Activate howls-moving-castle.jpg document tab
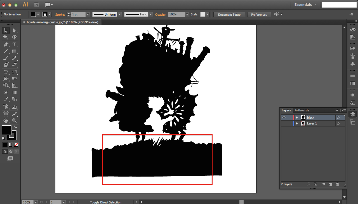Image resolution: width=358 pixels, height=204 pixels. tap(62, 22)
